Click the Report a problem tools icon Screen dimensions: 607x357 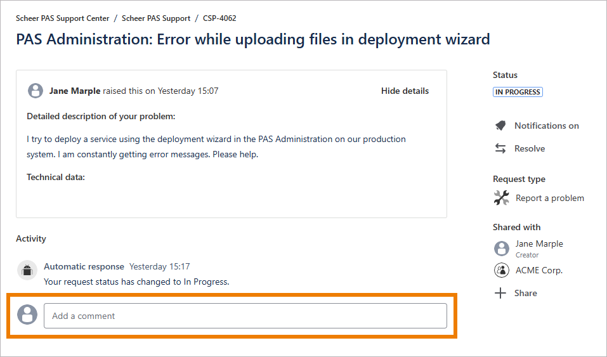tap(501, 198)
